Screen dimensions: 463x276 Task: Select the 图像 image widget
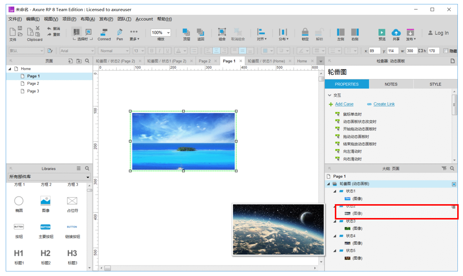click(46, 204)
